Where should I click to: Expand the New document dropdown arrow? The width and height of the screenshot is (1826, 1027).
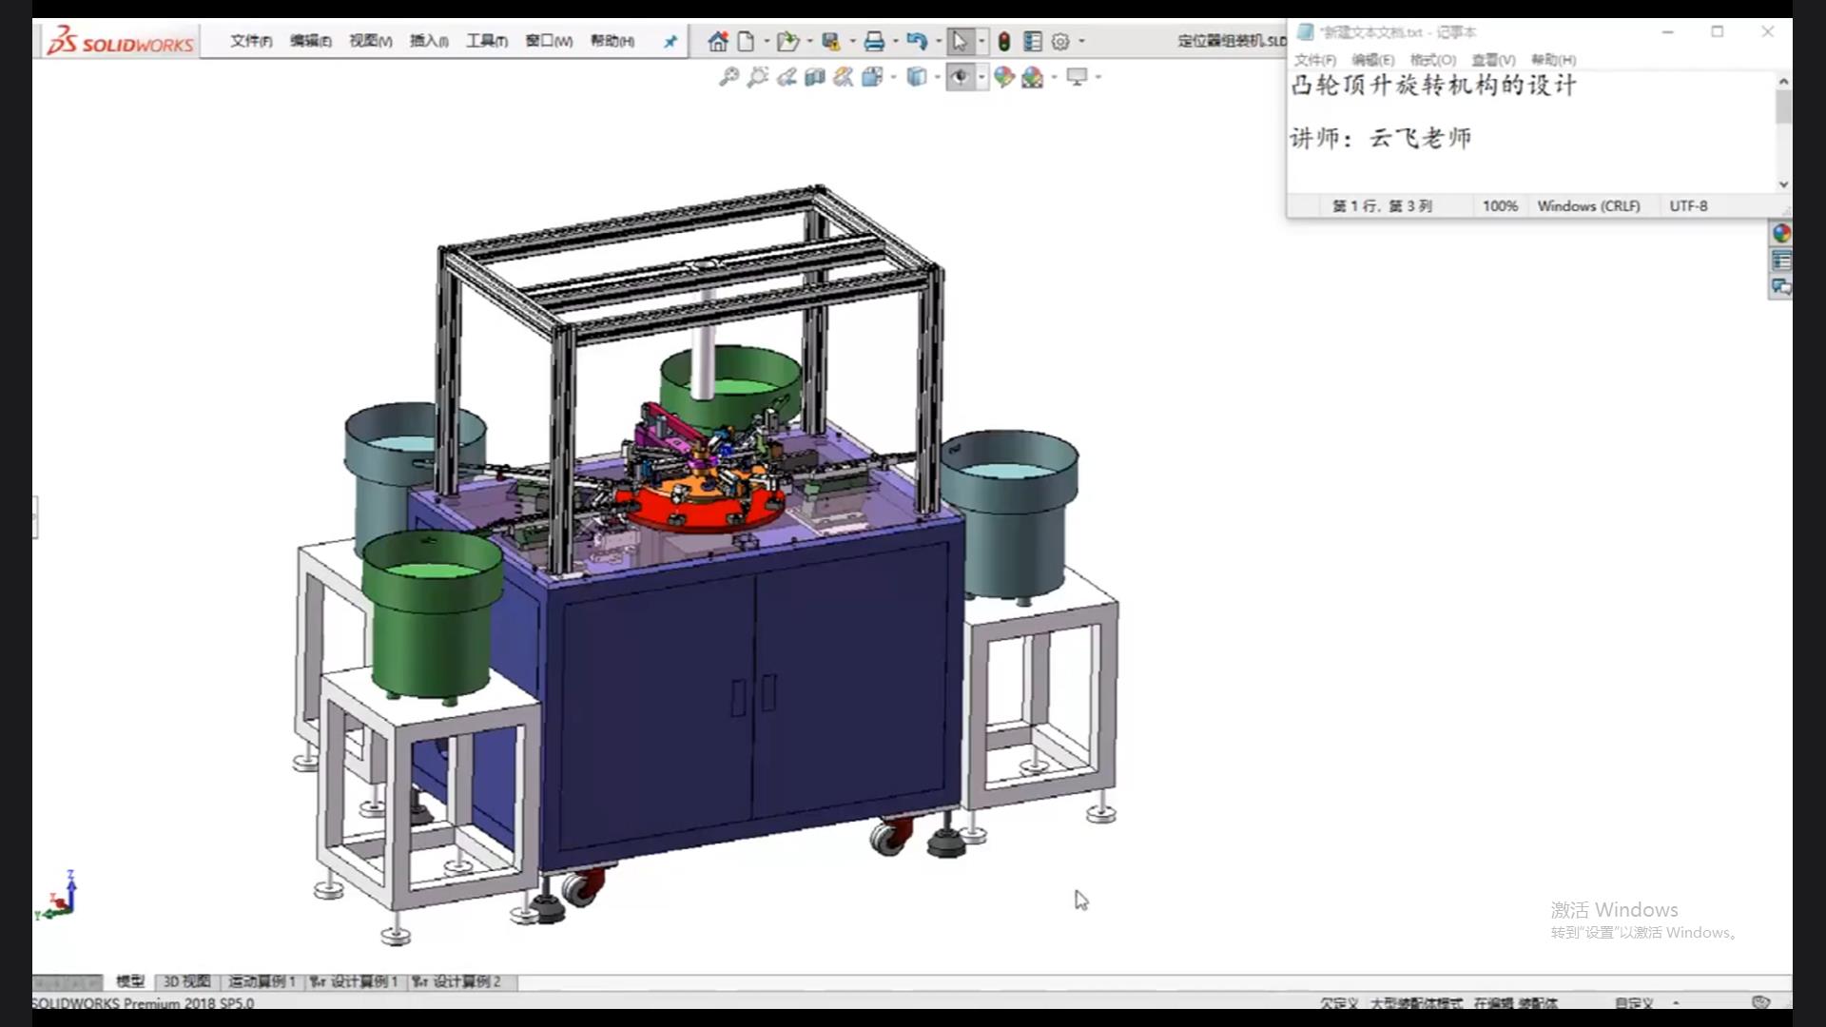pos(767,41)
